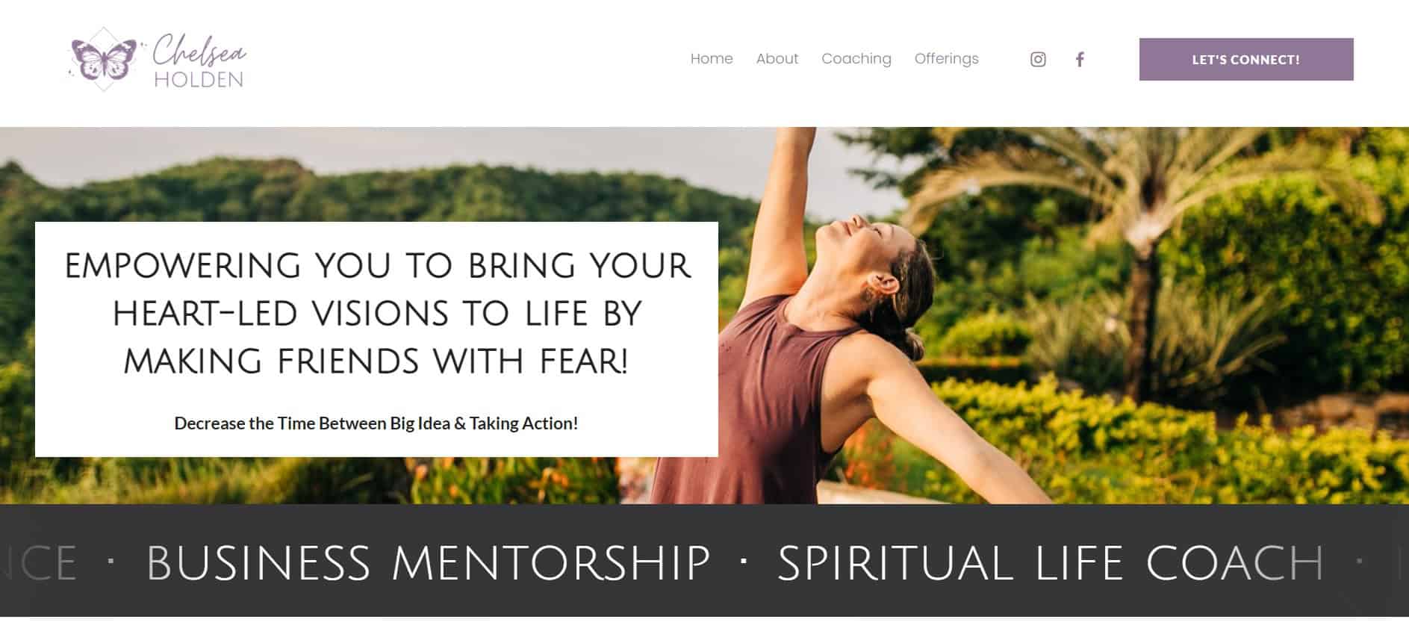Click the Empowering You hero headline
This screenshot has width=1409, height=643.
377,314
